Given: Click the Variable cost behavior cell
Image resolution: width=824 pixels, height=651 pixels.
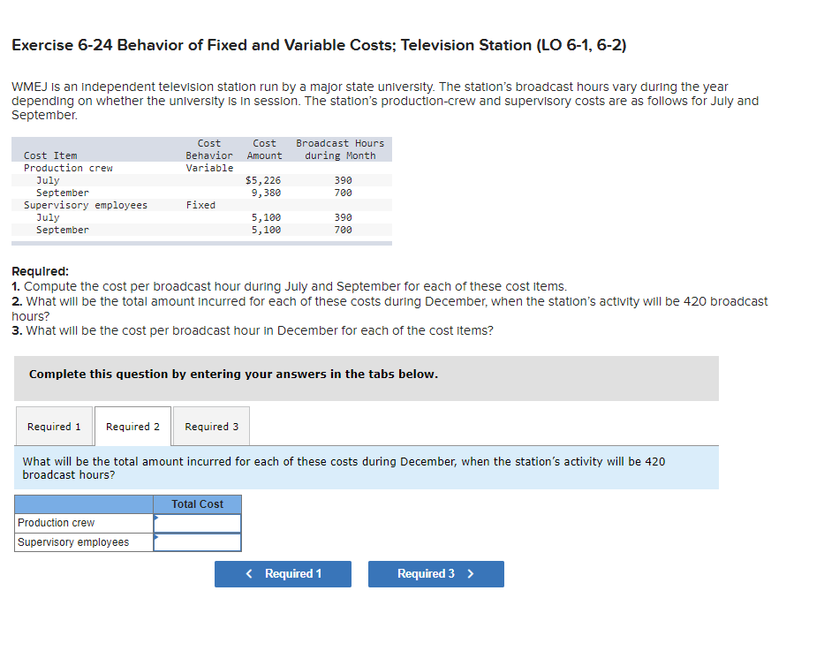Looking at the screenshot, I should [x=209, y=167].
